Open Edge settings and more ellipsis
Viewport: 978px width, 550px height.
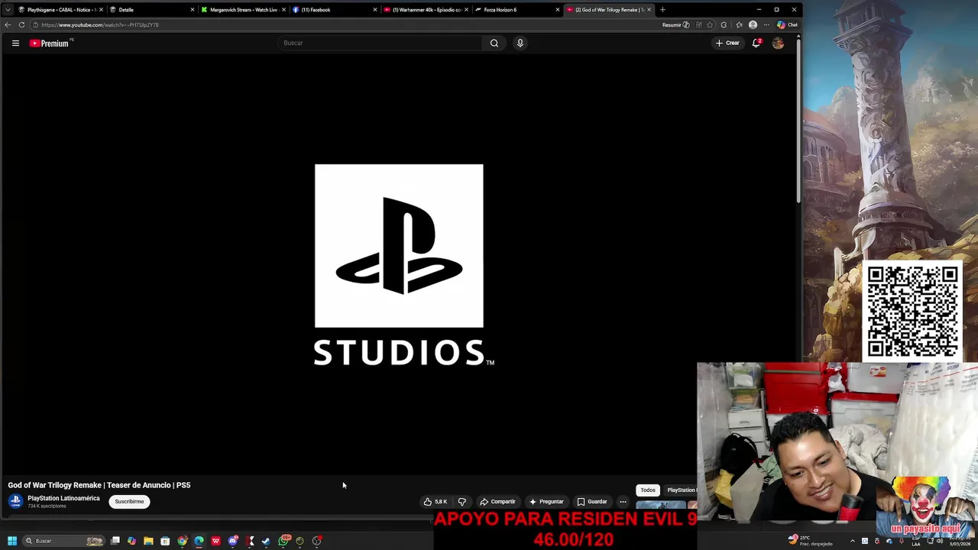click(766, 24)
